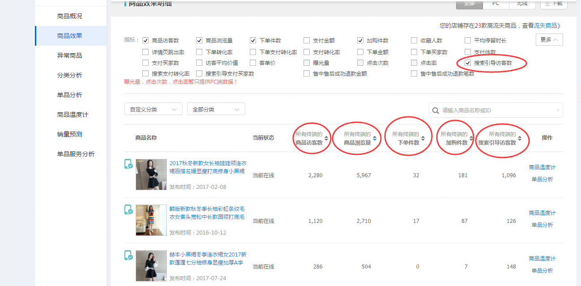Click the search magnifier icon

[436, 110]
